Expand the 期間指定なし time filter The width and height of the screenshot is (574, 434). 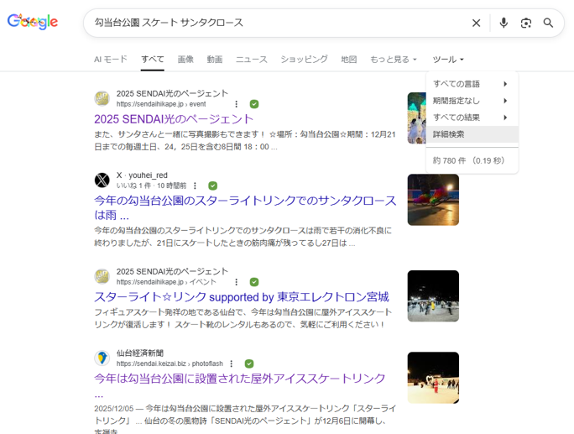coord(472,101)
